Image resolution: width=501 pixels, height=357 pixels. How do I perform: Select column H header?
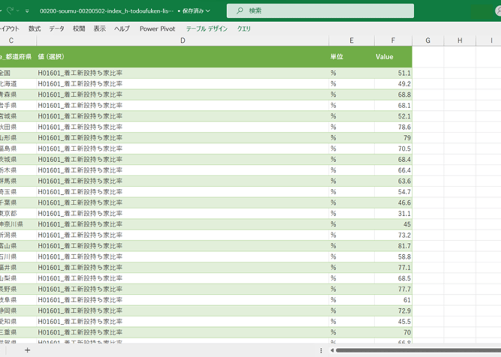coord(460,41)
